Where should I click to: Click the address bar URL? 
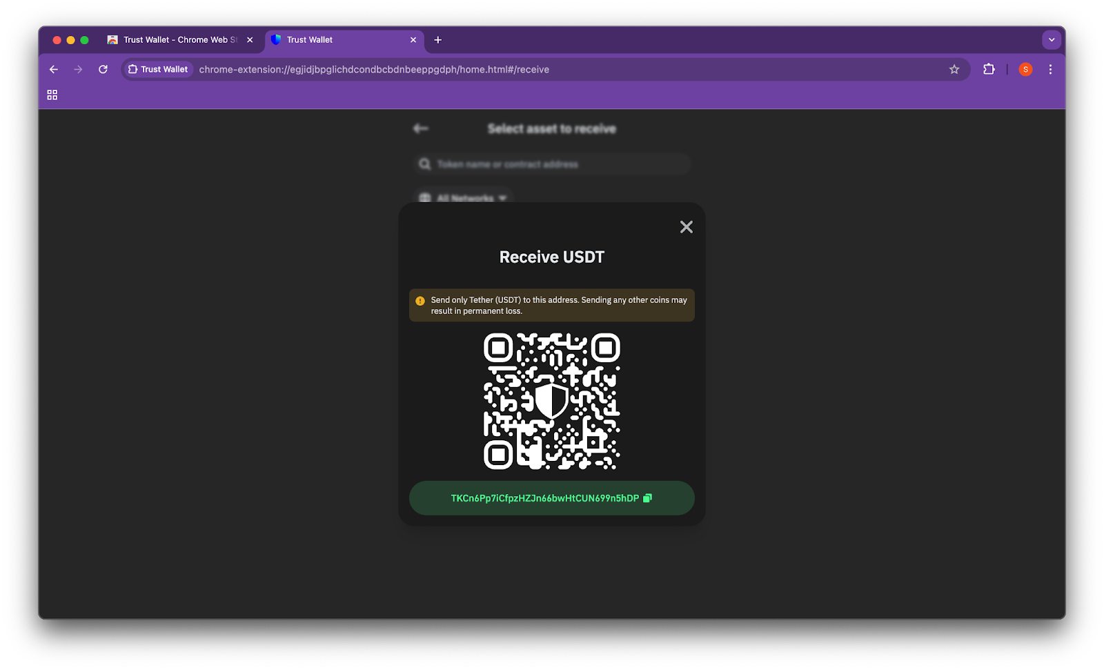374,70
